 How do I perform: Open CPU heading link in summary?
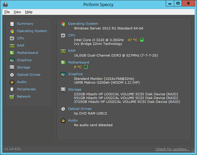click(x=72, y=35)
